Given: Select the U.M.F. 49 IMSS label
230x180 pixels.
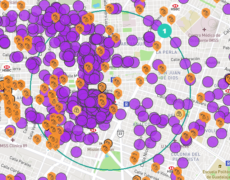Looking at the screenshot, I should [x=175, y=146].
